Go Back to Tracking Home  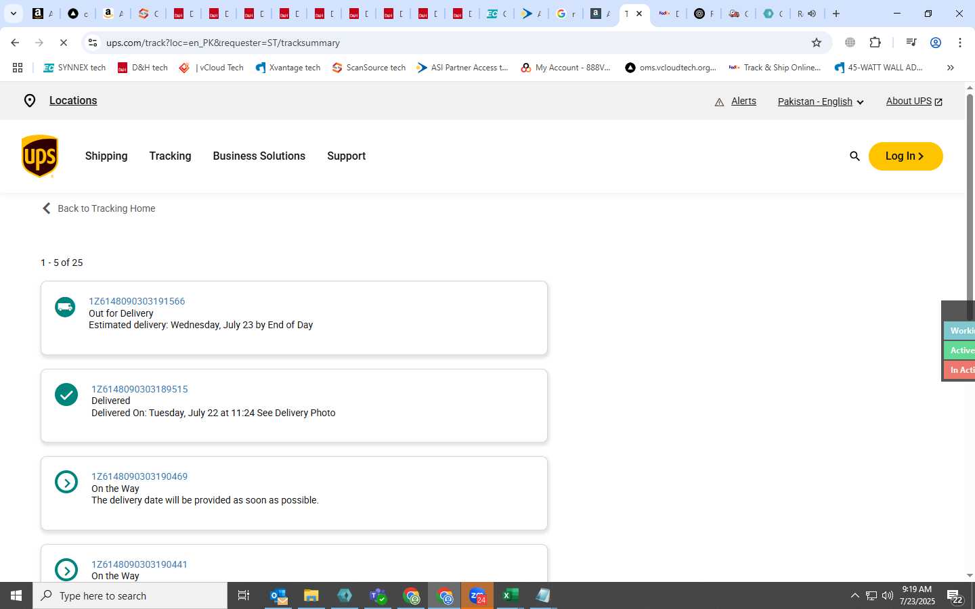[99, 208]
